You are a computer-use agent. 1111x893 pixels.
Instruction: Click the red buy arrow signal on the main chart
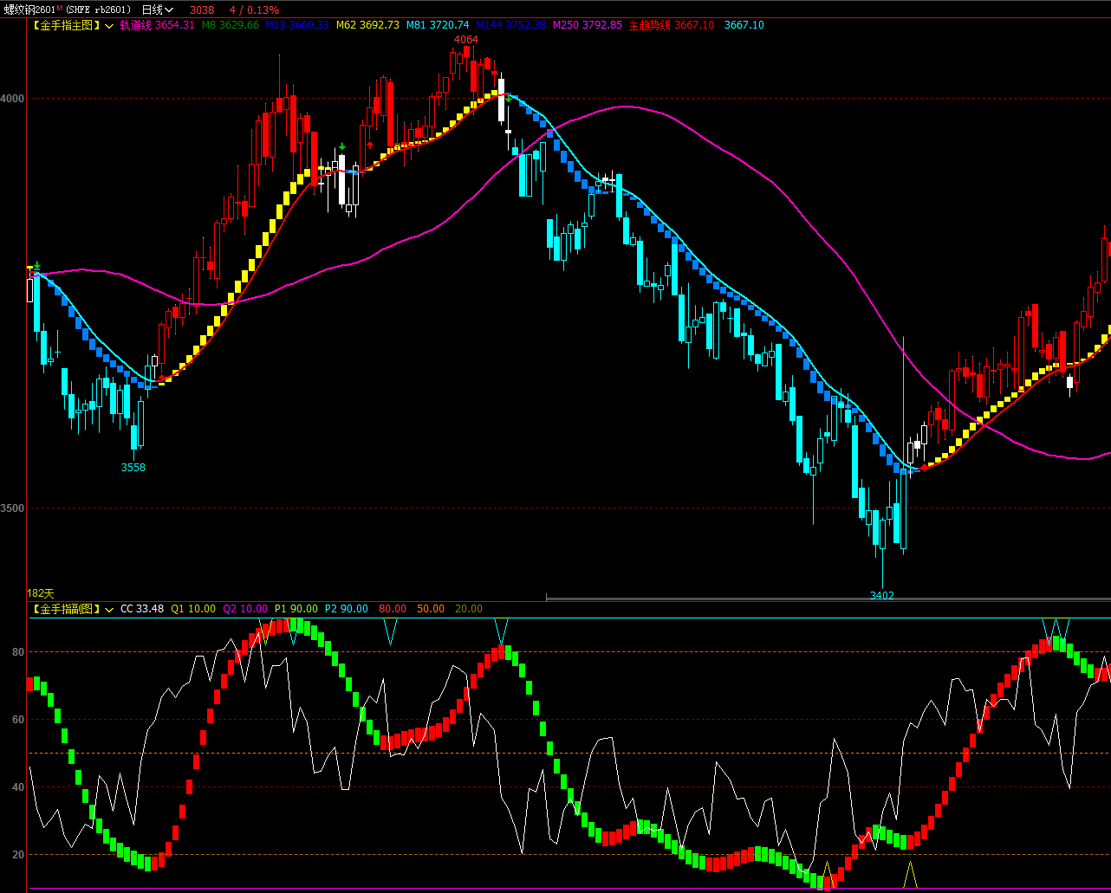tap(370, 145)
